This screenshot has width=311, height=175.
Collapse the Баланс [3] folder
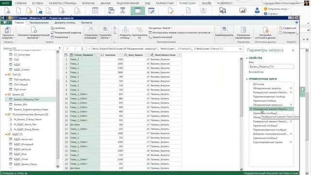[6, 94]
